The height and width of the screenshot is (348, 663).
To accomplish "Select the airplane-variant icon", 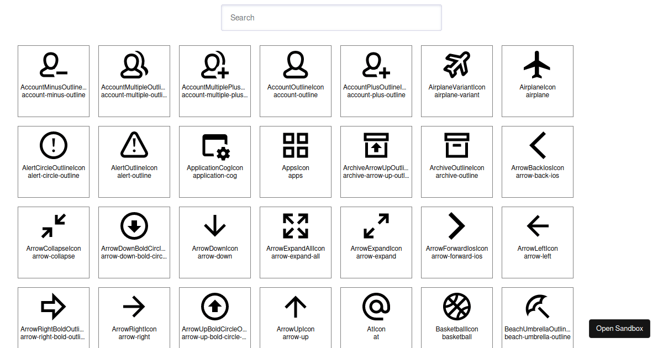I will coord(457,64).
